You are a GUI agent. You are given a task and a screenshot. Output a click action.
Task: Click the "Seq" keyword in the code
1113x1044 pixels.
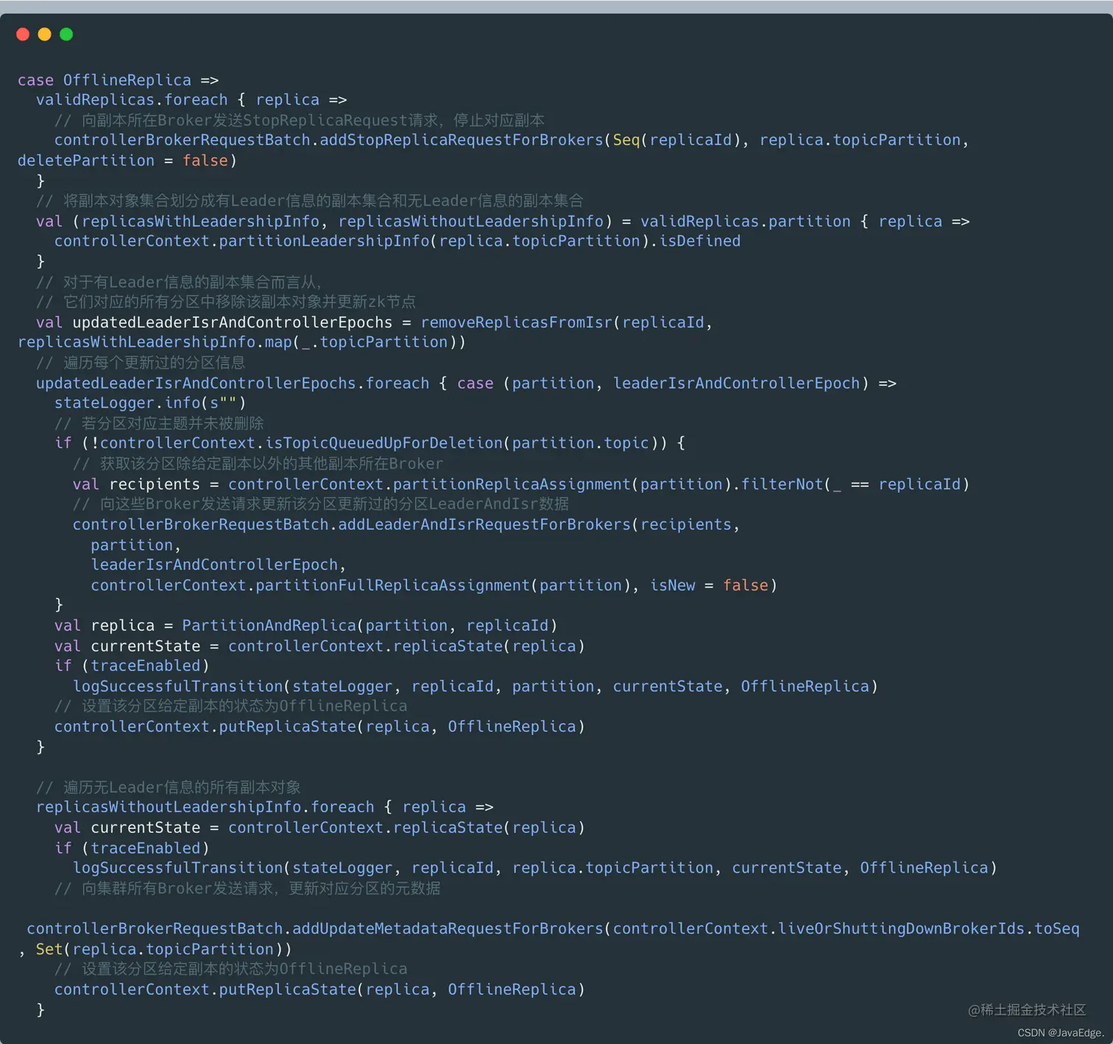626,140
